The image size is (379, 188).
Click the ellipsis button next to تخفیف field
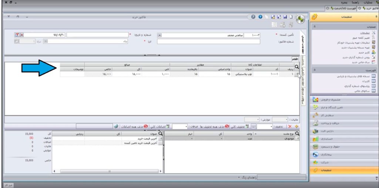254,126
